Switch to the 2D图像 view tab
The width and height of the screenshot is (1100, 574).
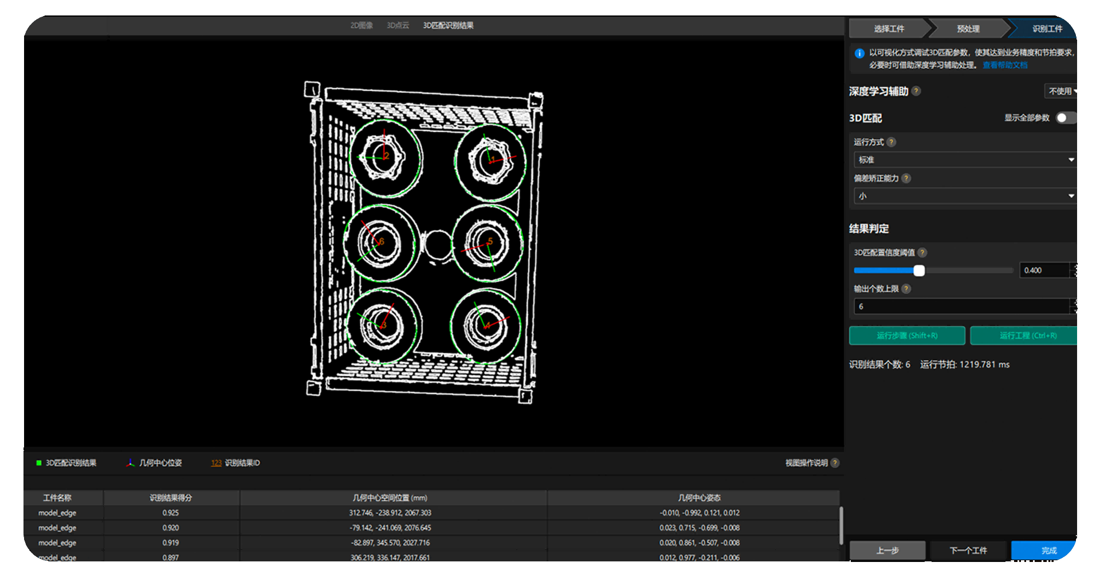click(x=362, y=25)
